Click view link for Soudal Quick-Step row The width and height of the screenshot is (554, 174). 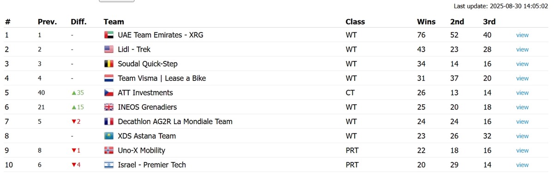tap(522, 64)
